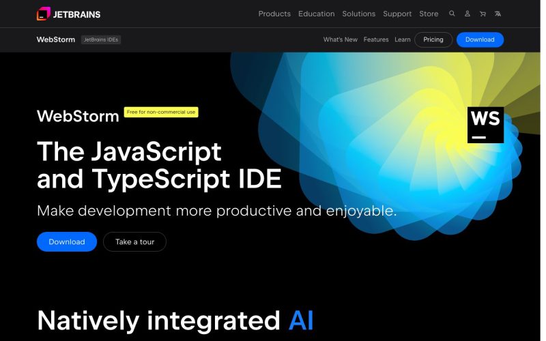Open the Products menu

tap(274, 14)
